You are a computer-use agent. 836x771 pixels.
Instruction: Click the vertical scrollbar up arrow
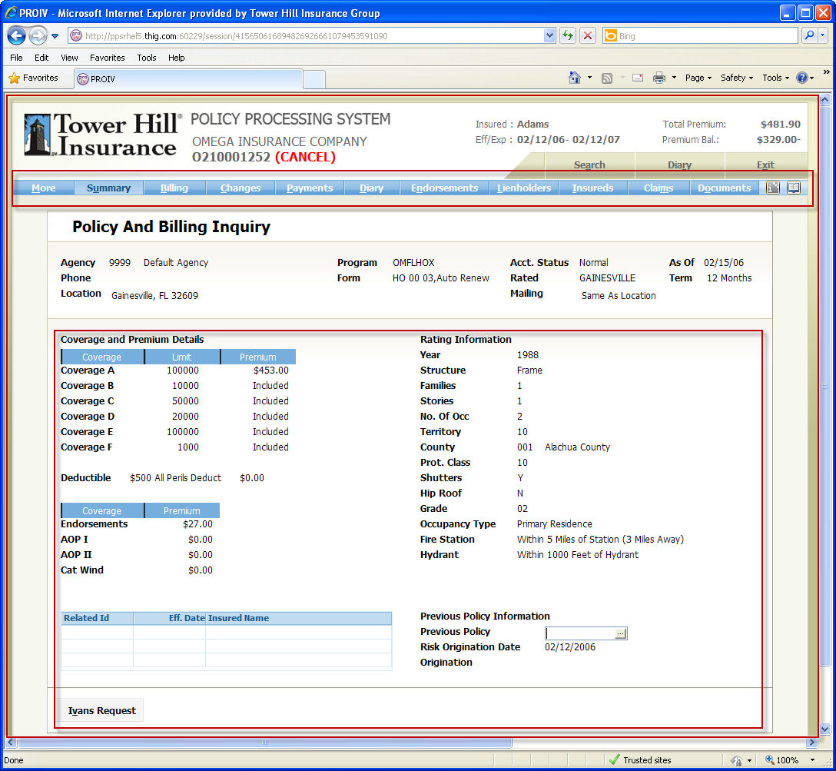[x=824, y=99]
